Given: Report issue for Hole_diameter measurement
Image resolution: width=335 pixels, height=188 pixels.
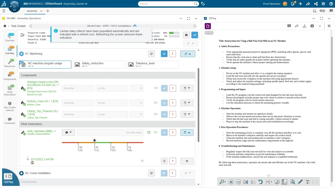Looking at the screenshot, I should click(173, 132).
